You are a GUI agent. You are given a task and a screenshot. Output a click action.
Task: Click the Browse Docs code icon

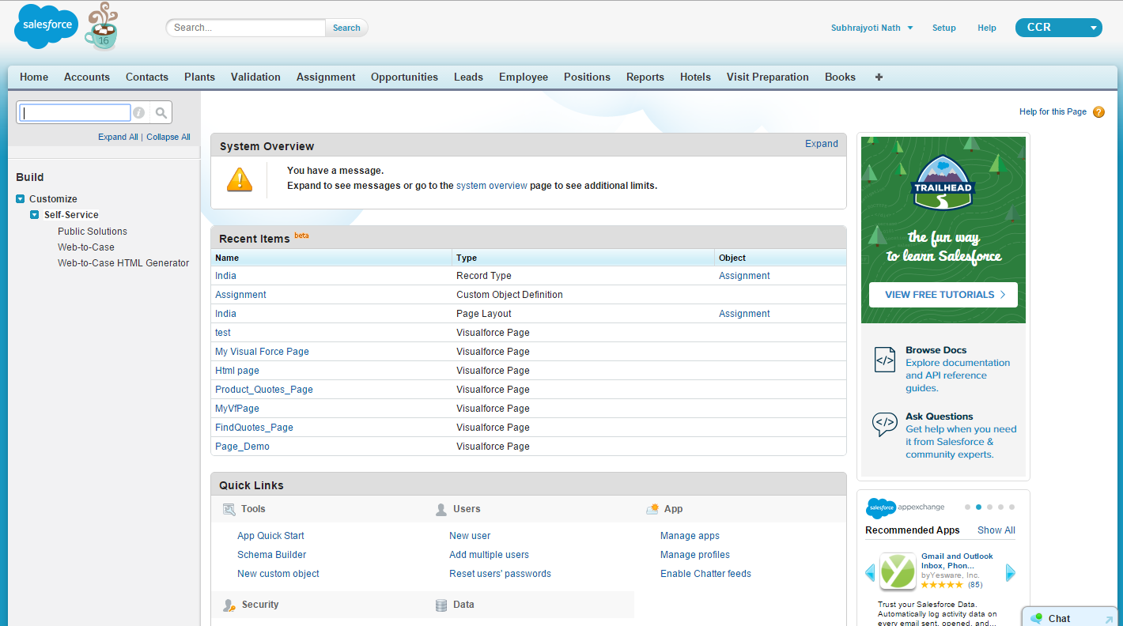pos(884,359)
